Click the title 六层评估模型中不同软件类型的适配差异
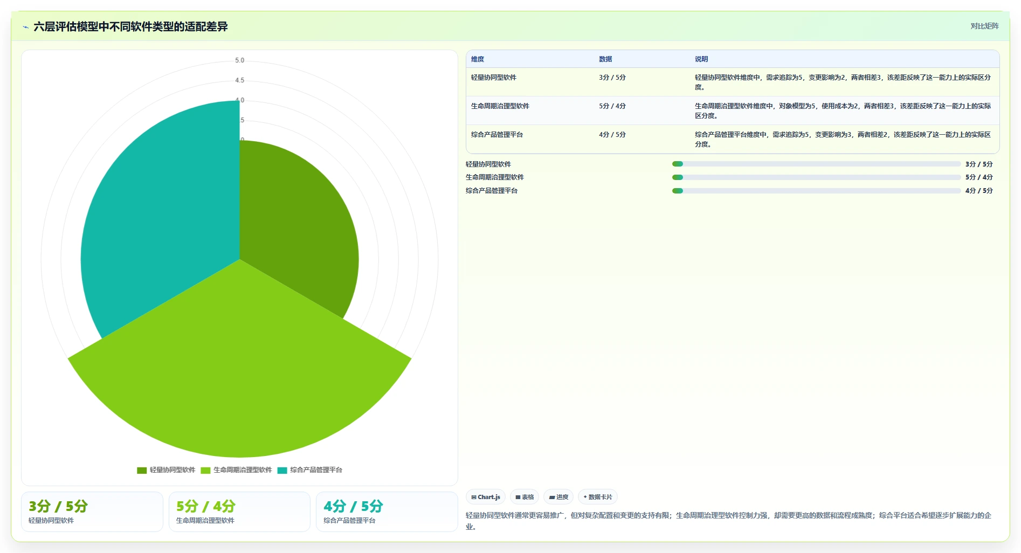This screenshot has width=1021, height=553. (130, 26)
